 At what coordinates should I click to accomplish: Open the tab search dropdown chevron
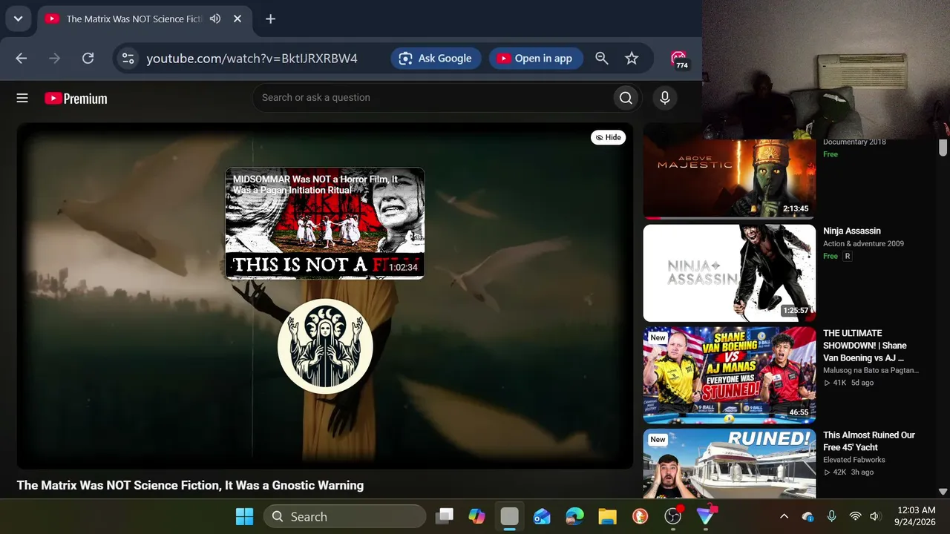pos(18,19)
